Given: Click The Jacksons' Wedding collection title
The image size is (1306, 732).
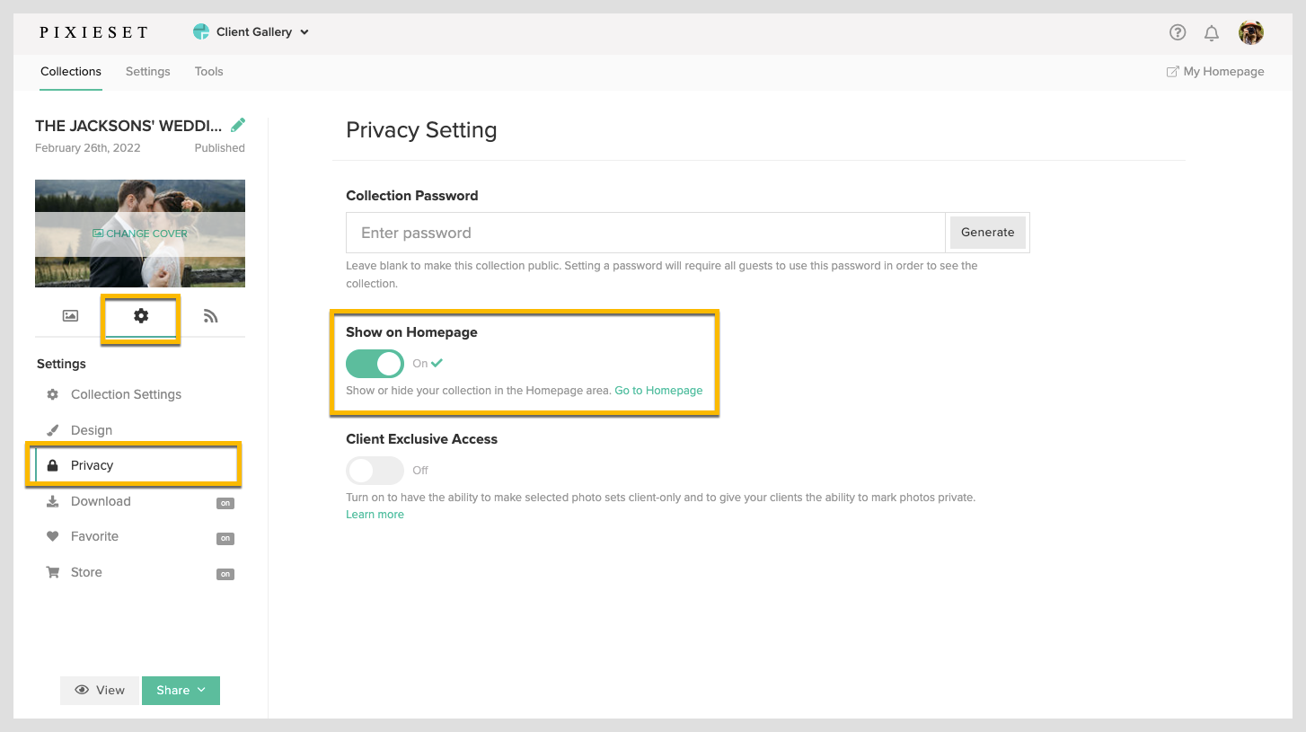Looking at the screenshot, I should [128, 126].
